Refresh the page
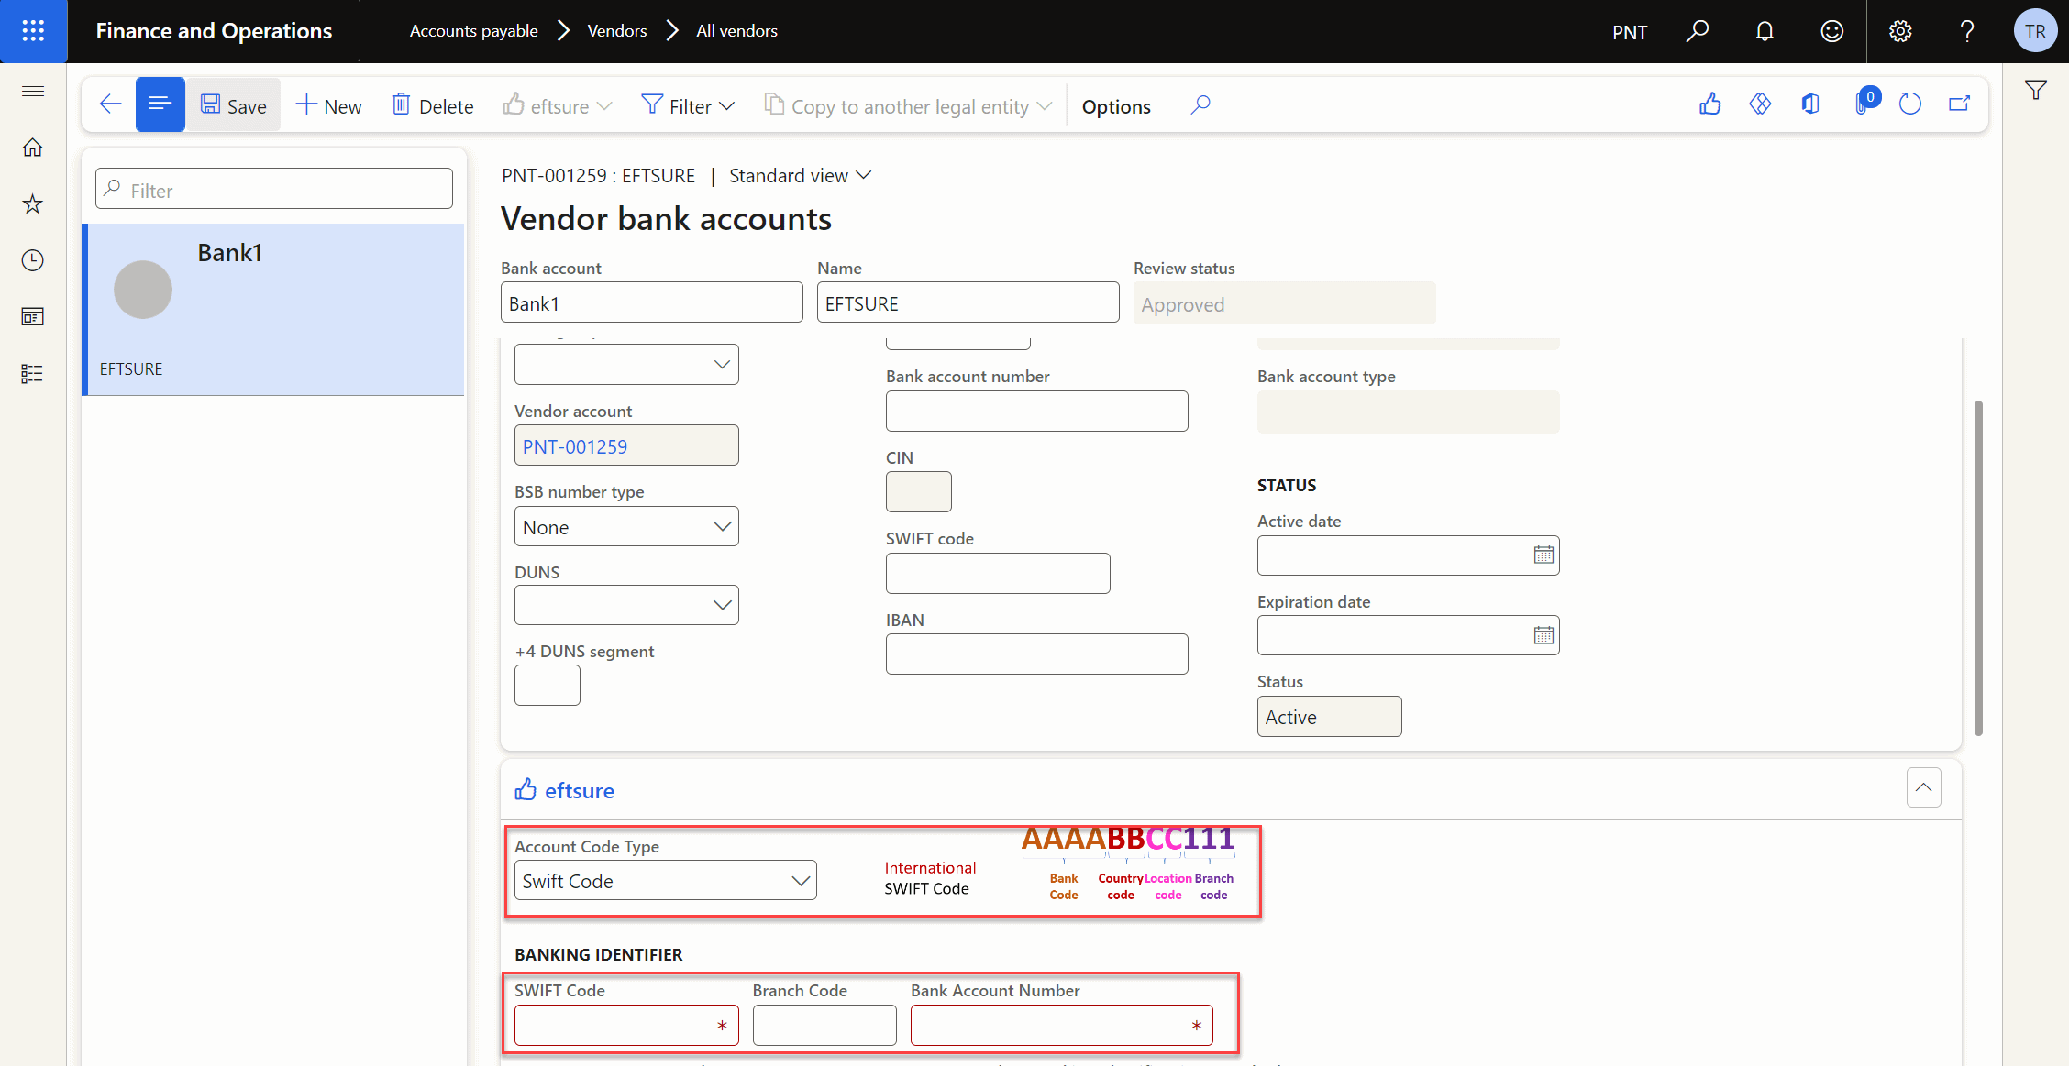 pos(1910,104)
